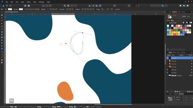Expand the lower (Group) layer

tap(168, 73)
